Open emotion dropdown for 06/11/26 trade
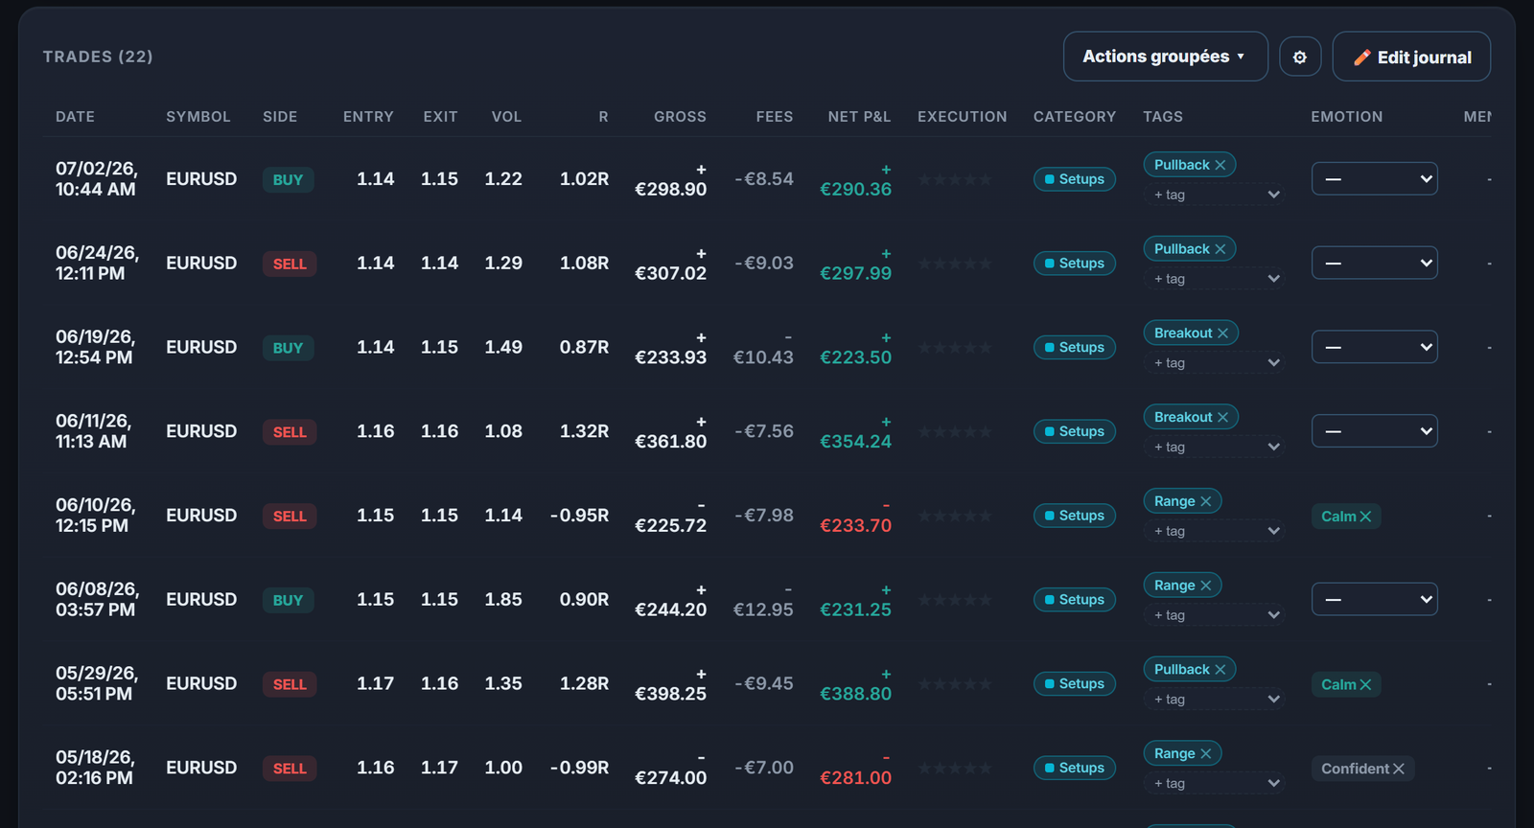Viewport: 1534px width, 828px height. click(x=1374, y=431)
